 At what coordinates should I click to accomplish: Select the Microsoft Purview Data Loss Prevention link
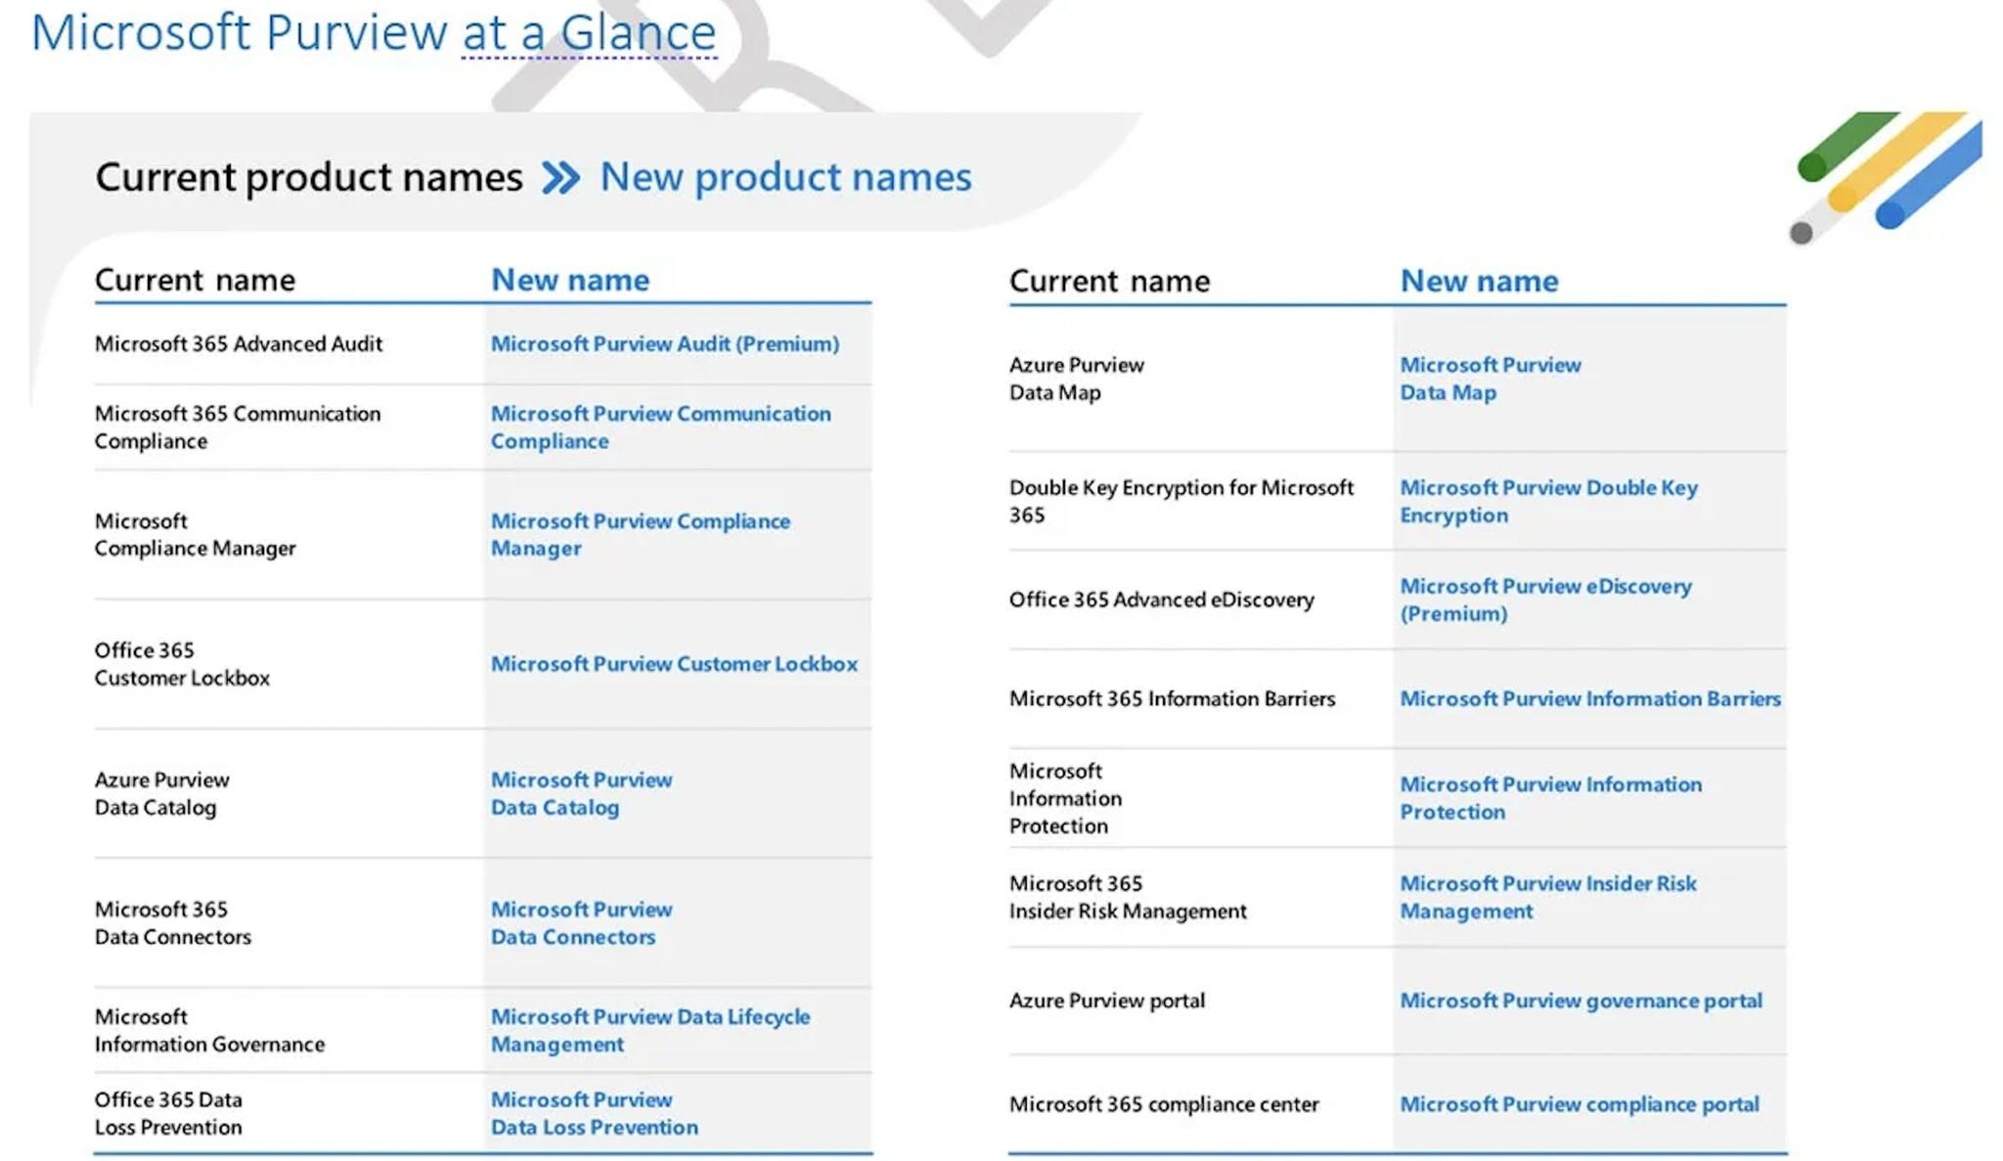(x=594, y=1113)
